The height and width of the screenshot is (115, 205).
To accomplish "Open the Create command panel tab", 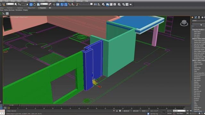I will point(193,17).
